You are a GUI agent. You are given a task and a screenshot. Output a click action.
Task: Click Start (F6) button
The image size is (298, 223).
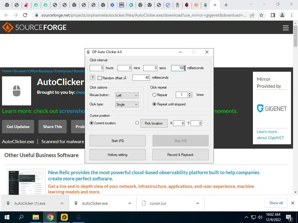(118, 141)
